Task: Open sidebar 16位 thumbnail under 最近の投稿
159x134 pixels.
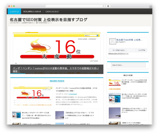Action: [x=114, y=85]
